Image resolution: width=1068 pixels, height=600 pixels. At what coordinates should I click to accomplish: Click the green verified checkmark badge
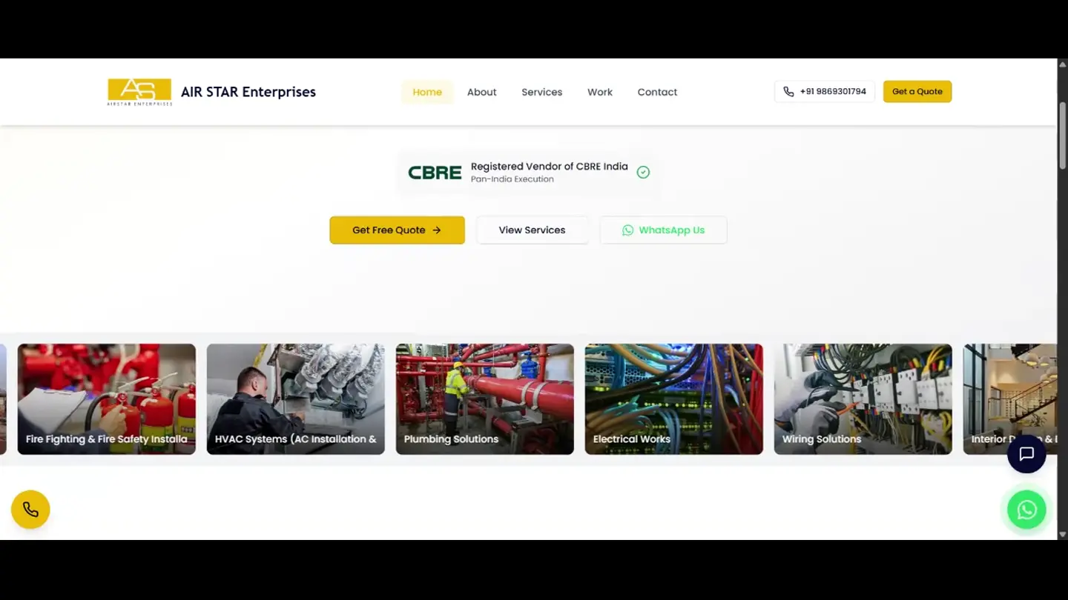[643, 172]
